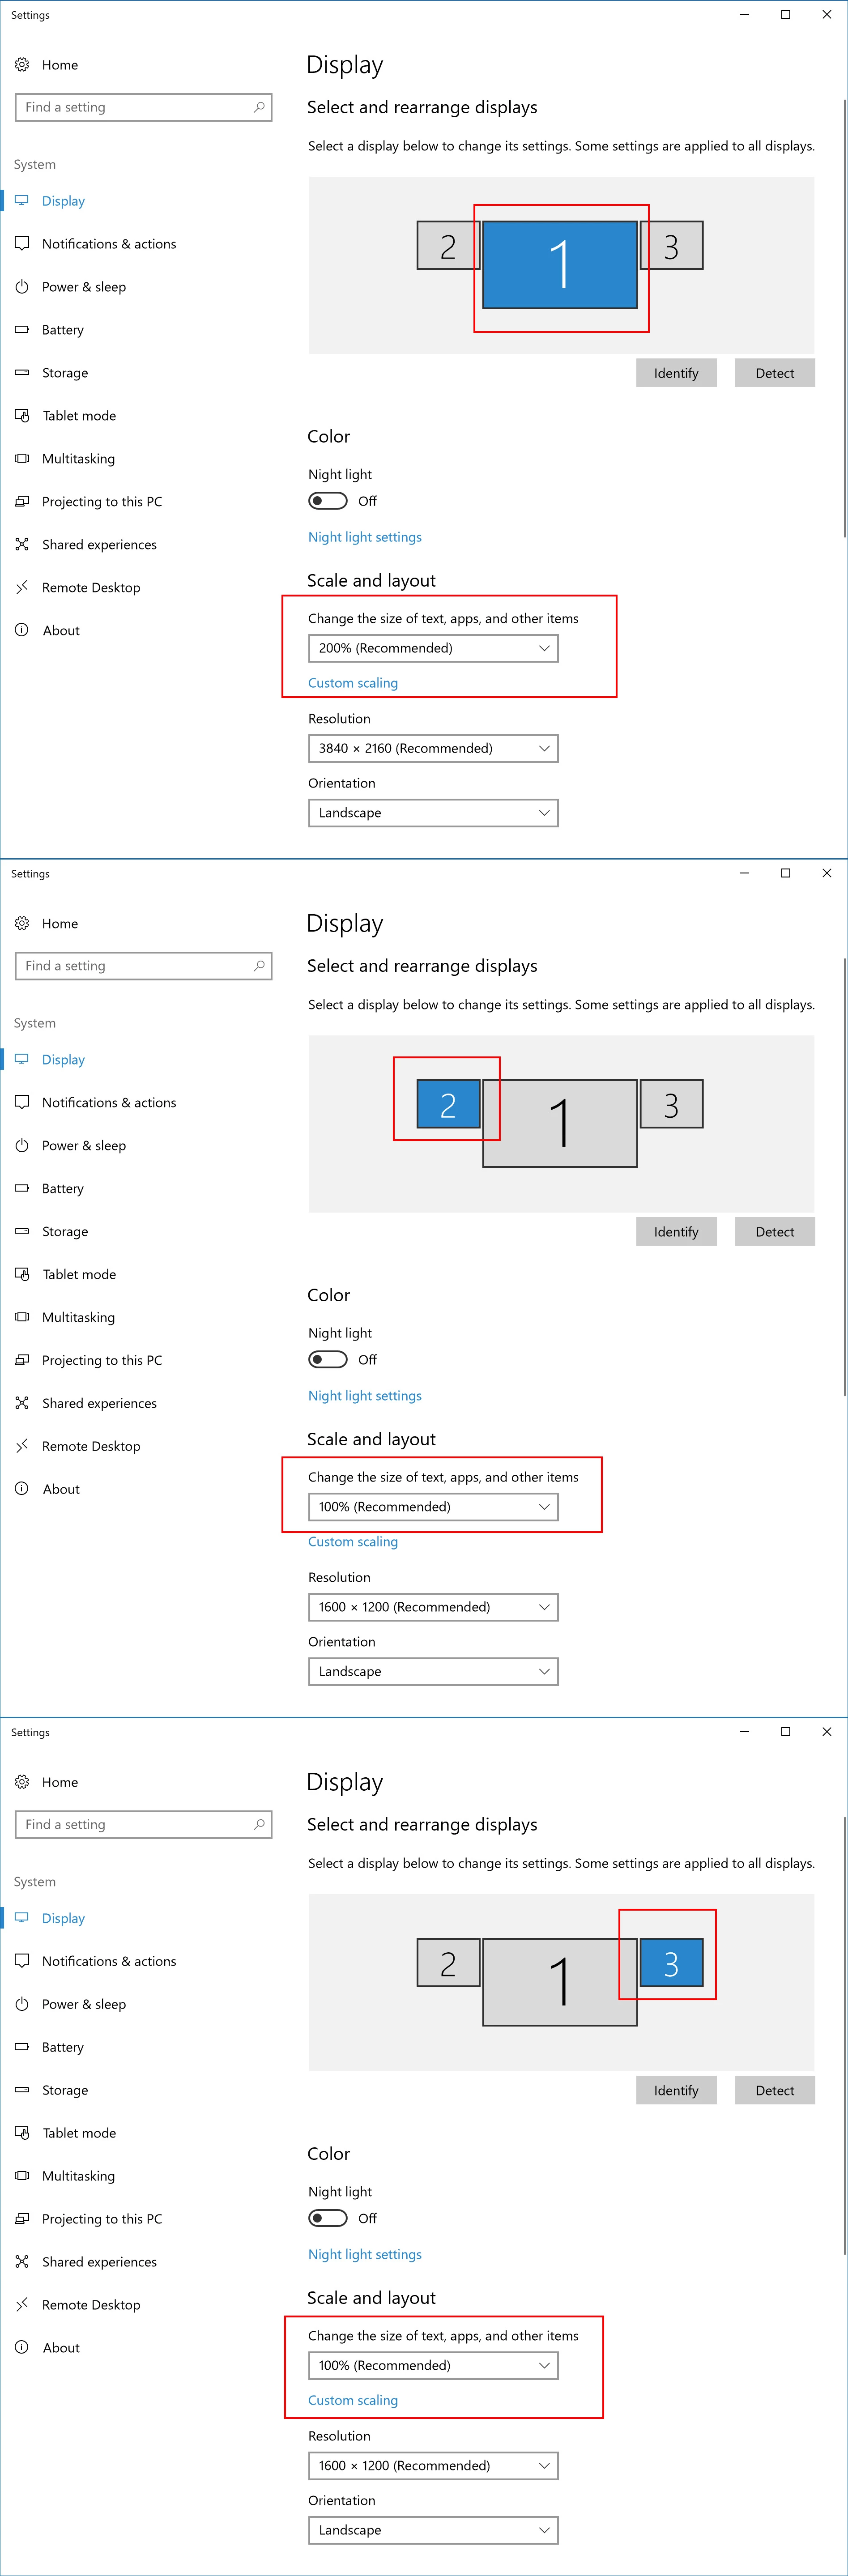Open Night light settings link, display-1-selected window
The width and height of the screenshot is (848, 2576).
pos(365,537)
